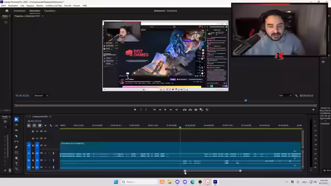This screenshot has width=331, height=186.
Task: Select the video clip on V1 track
Action: (180, 146)
